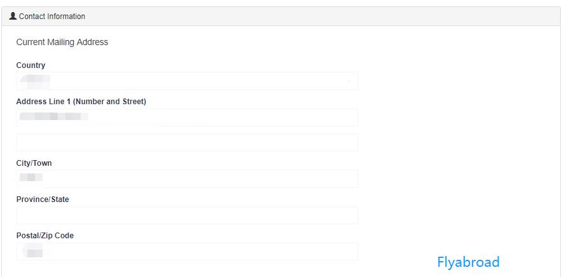Click the City/Town label
Viewport: 564px width, 277px height.
[x=34, y=163]
